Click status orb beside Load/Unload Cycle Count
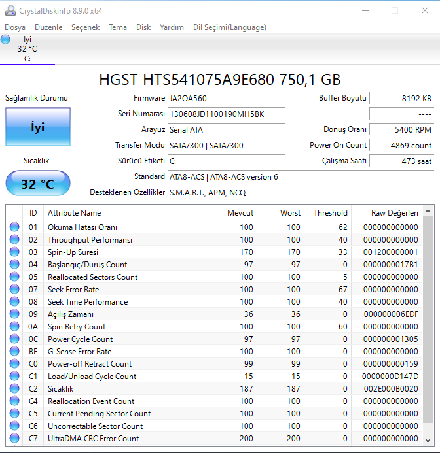The image size is (440, 453). (x=14, y=377)
